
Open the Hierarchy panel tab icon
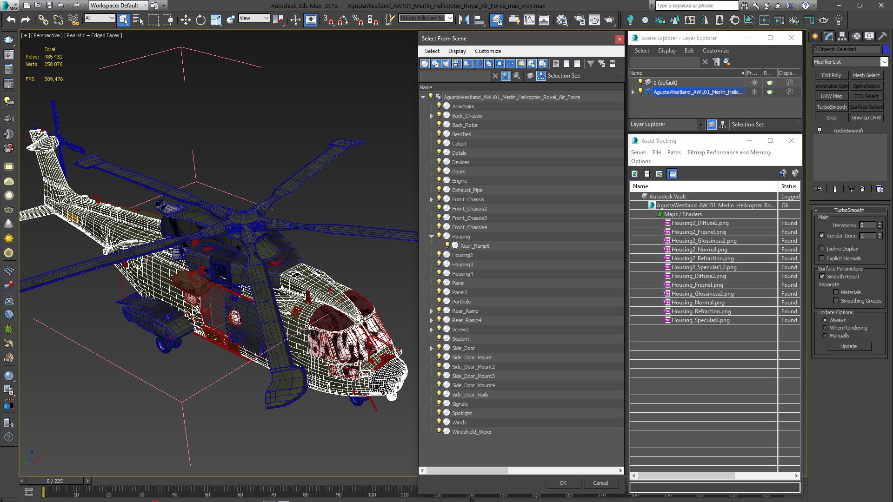(842, 36)
